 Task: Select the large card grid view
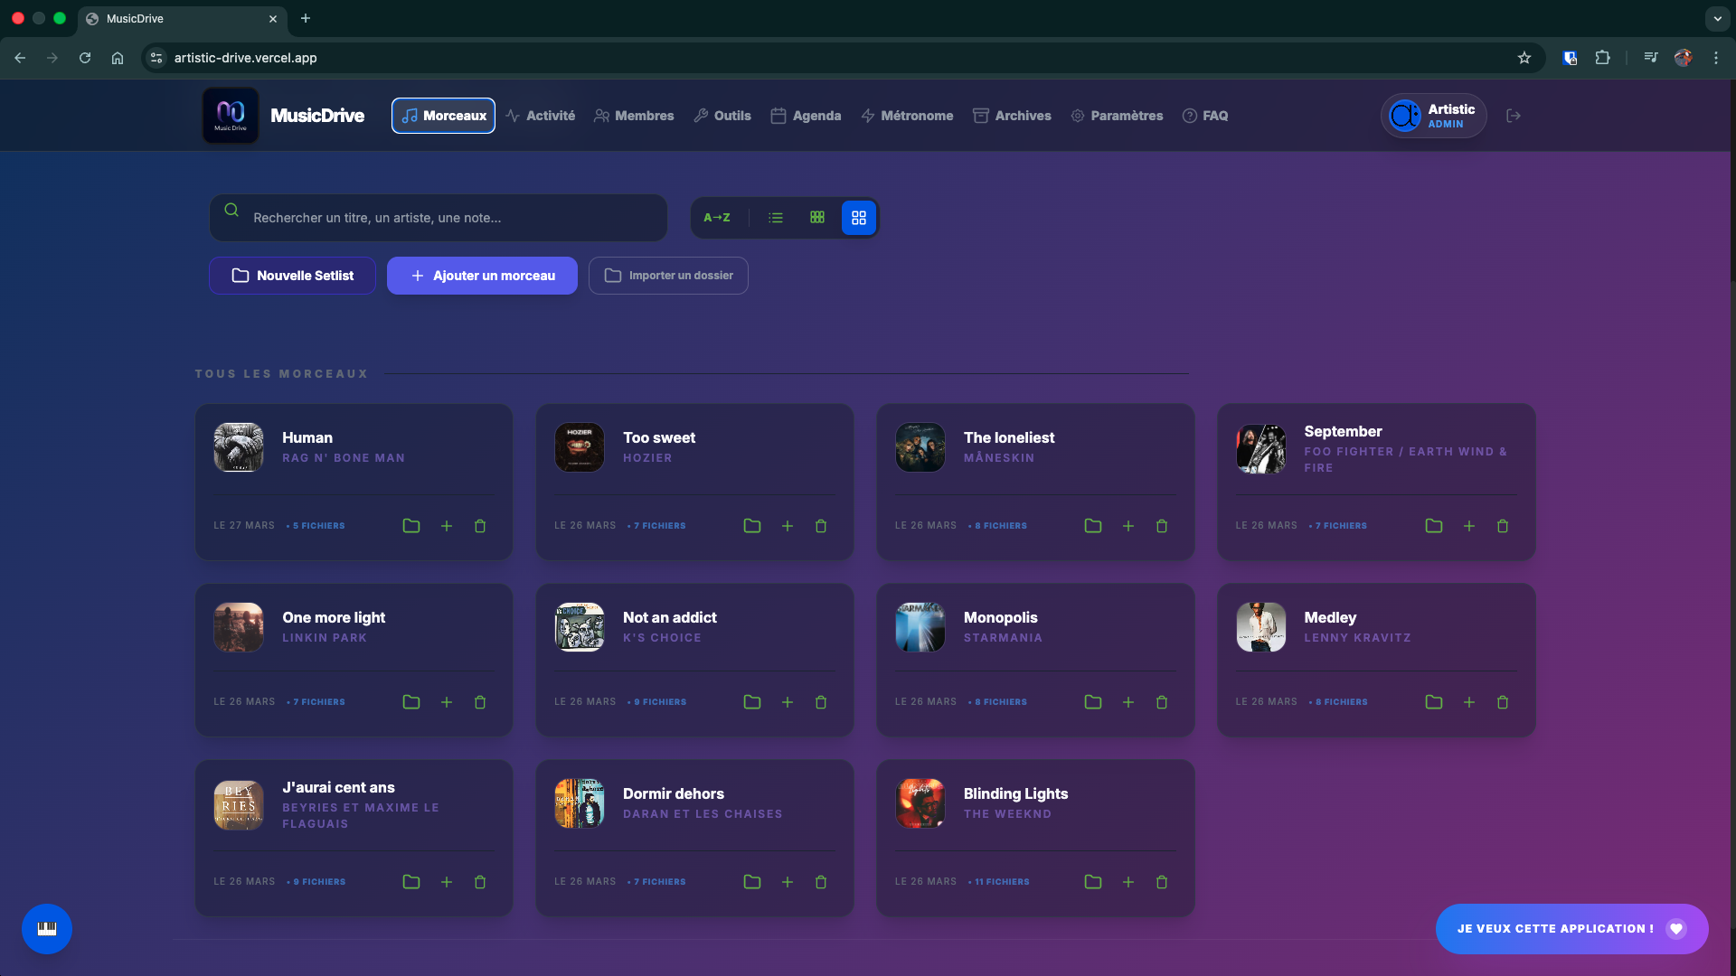(859, 218)
